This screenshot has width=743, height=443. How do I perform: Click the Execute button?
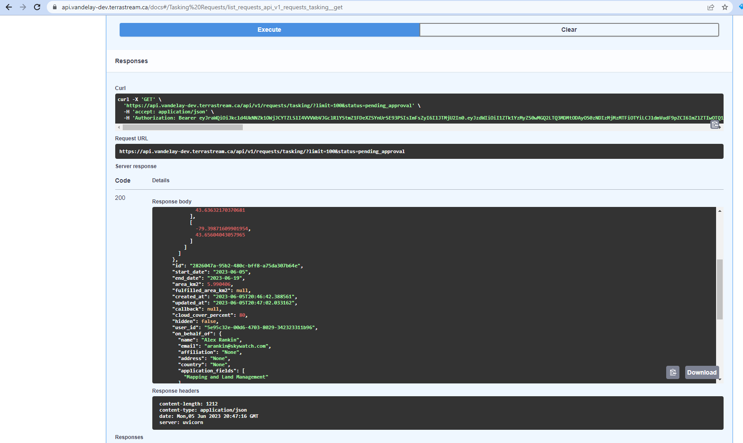tap(269, 30)
